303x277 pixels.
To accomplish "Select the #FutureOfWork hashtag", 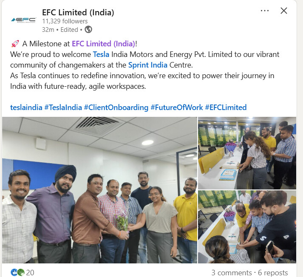I will tap(177, 107).
